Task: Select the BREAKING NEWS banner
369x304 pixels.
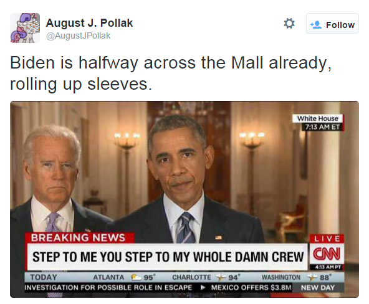Action: [79, 237]
